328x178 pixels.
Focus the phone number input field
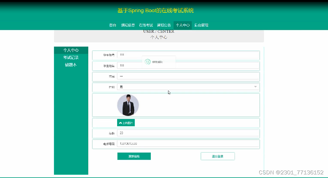[188, 144]
